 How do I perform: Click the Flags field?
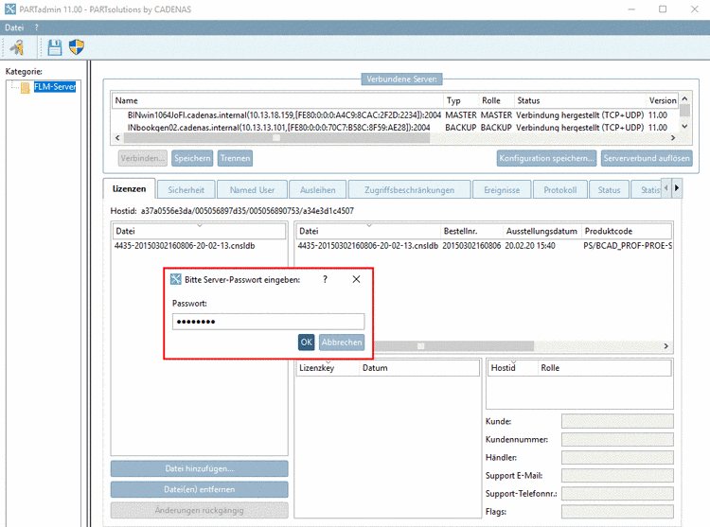pyautogui.click(x=617, y=512)
